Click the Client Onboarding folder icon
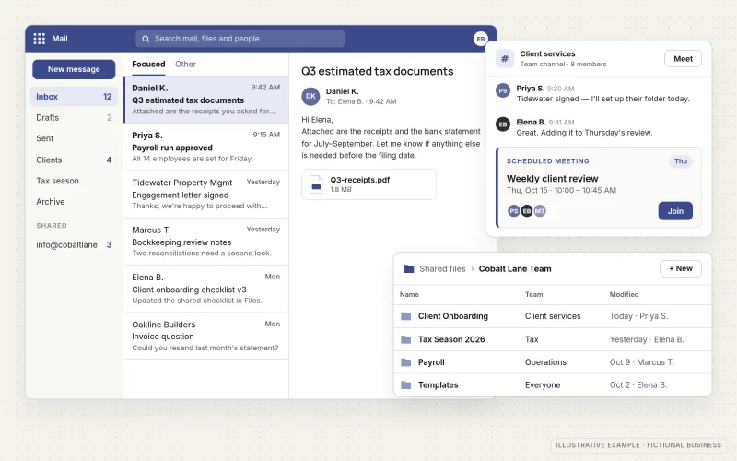Image resolution: width=737 pixels, height=461 pixels. [x=405, y=316]
